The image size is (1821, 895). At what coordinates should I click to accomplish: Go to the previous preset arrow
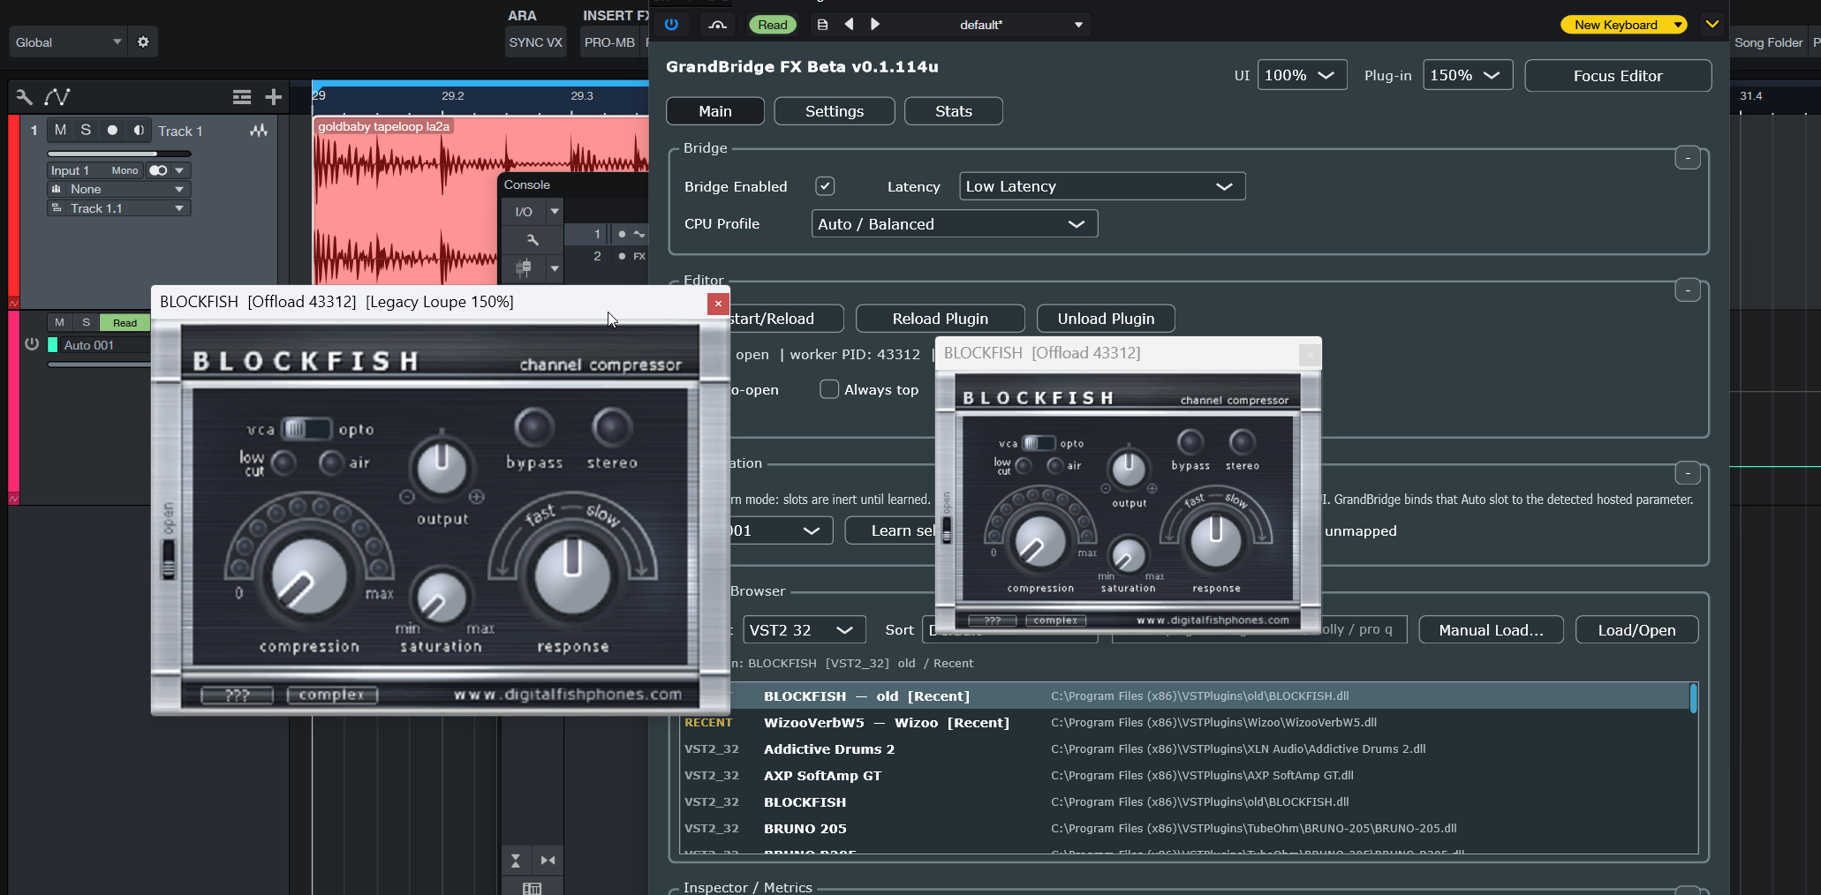849,25
